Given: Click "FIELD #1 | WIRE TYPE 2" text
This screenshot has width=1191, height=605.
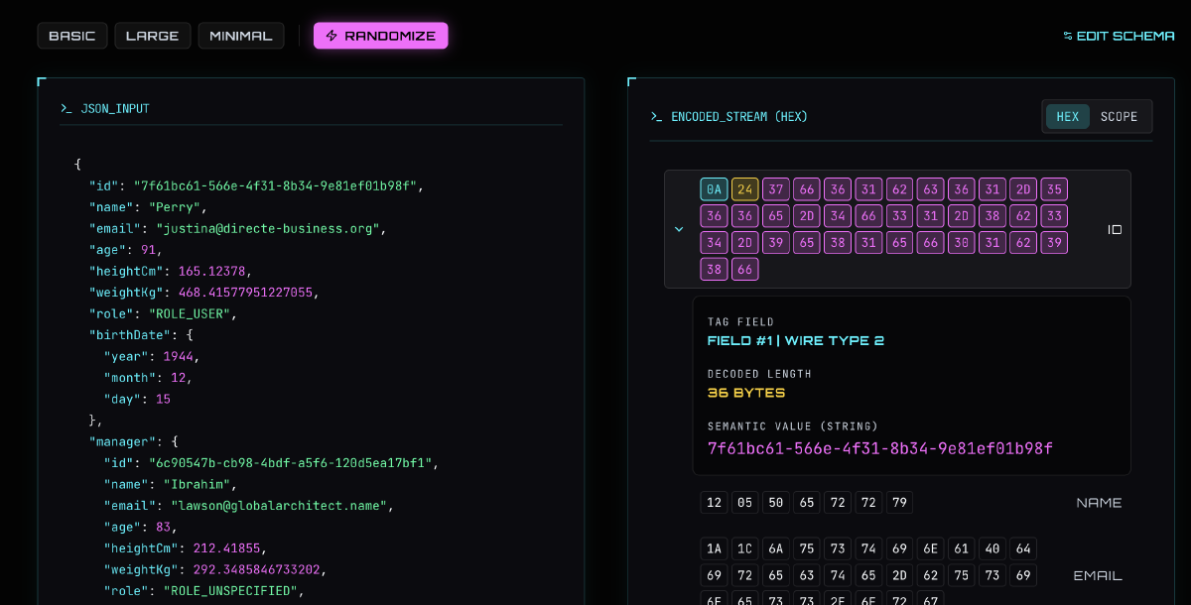Looking at the screenshot, I should coord(796,340).
